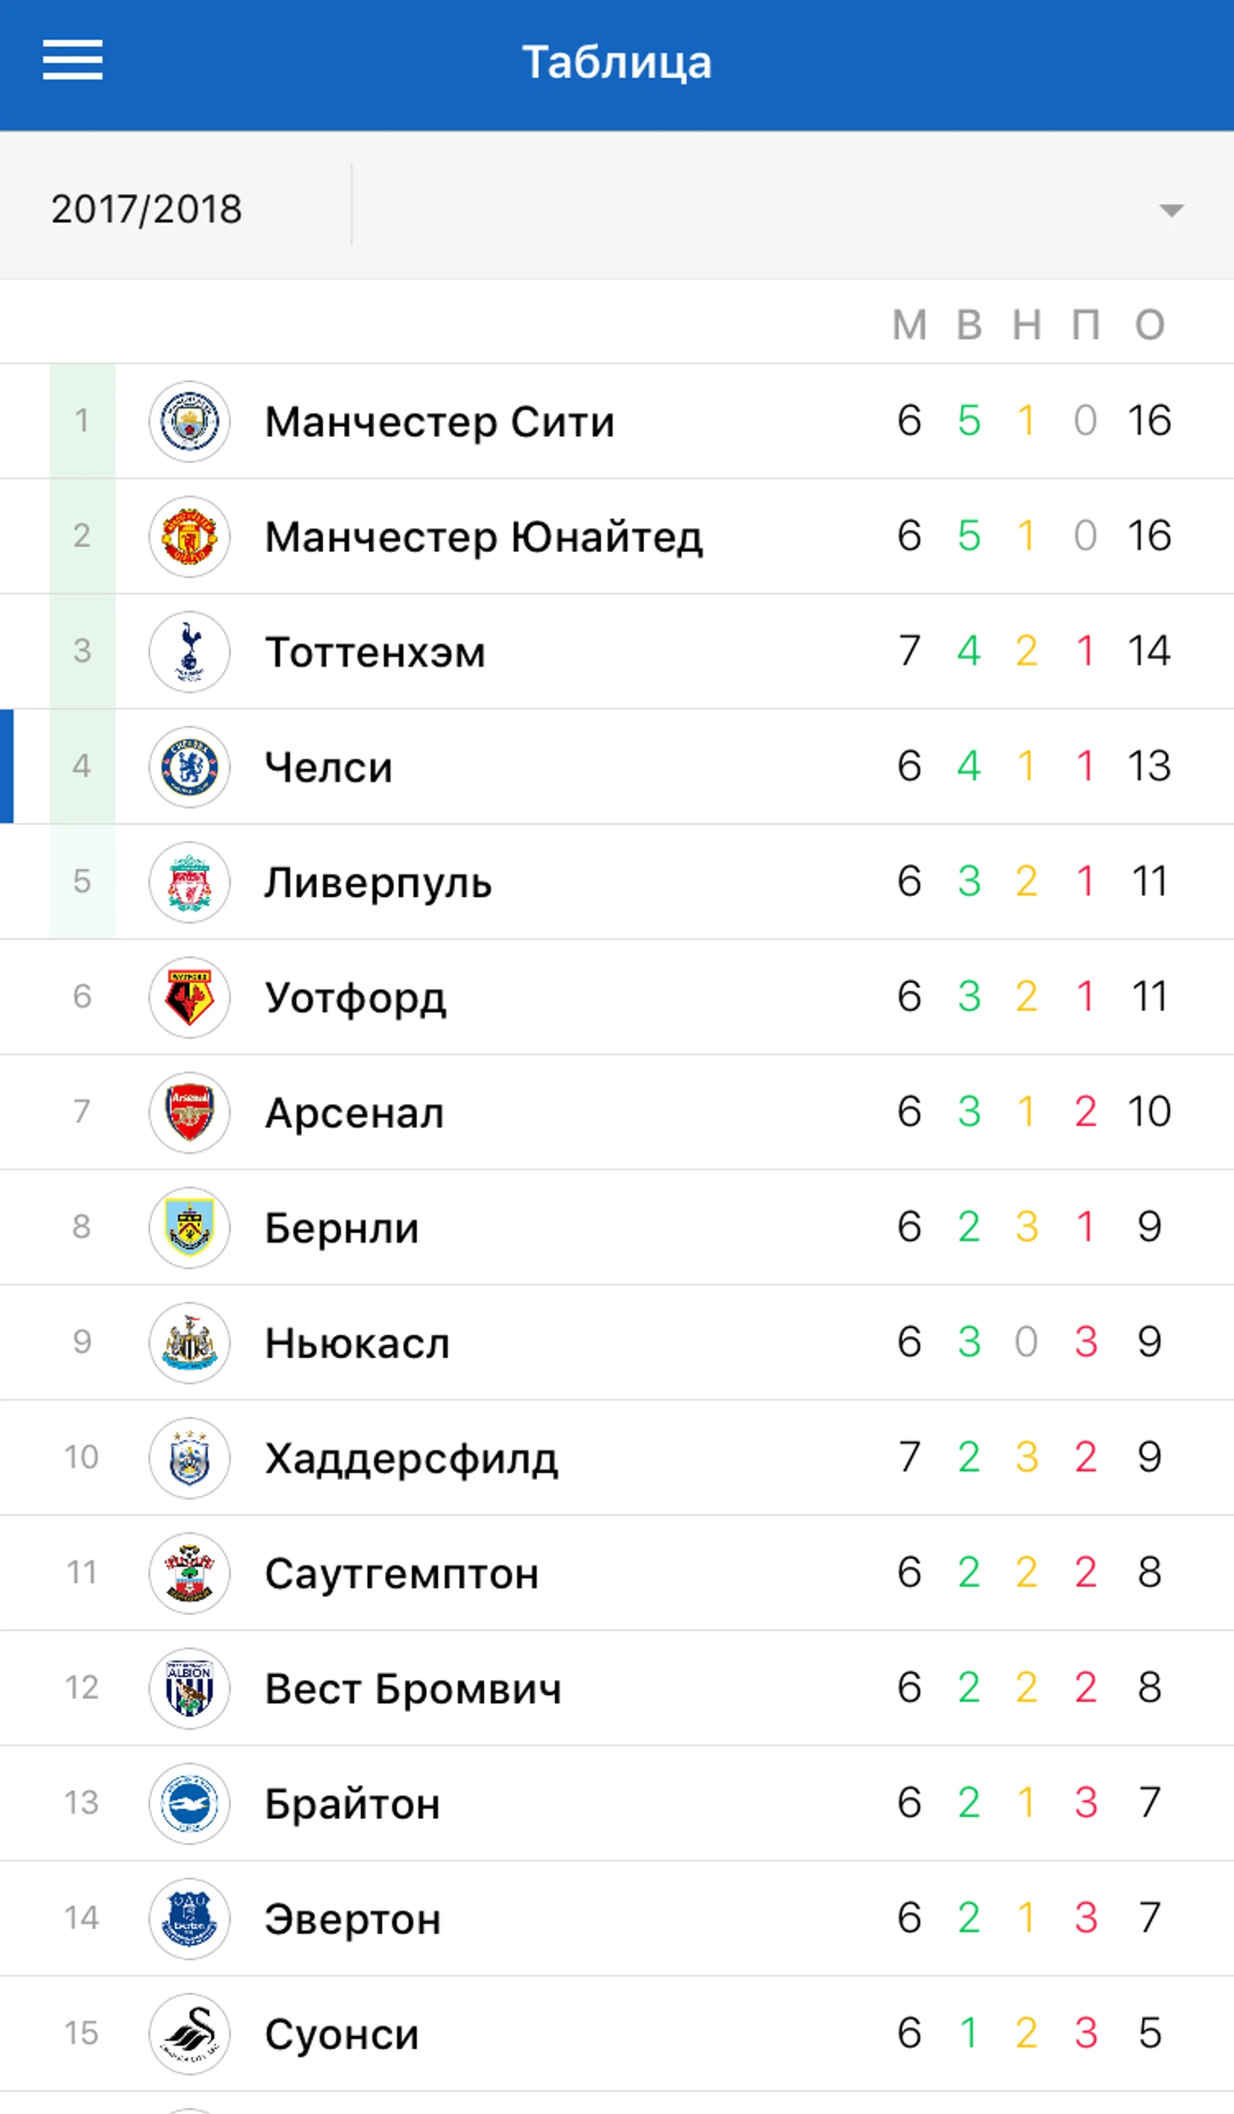Click the М matches column header
1234x2114 pixels.
[909, 325]
